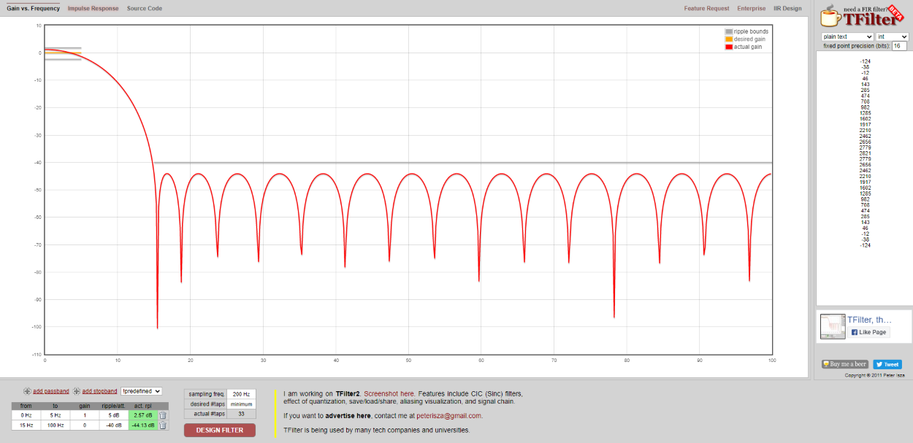Open the int data type dropdown
Image resolution: width=913 pixels, height=443 pixels.
coord(892,36)
